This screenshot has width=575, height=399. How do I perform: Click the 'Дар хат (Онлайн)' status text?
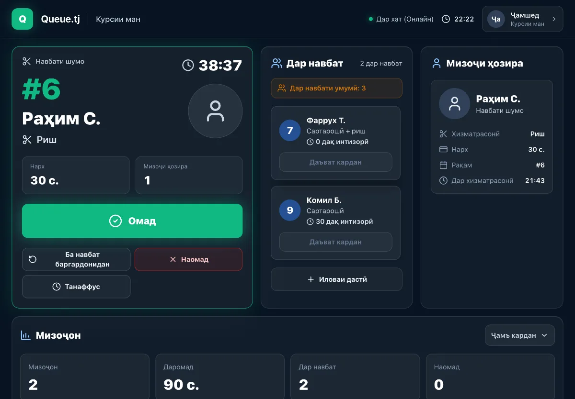point(405,19)
